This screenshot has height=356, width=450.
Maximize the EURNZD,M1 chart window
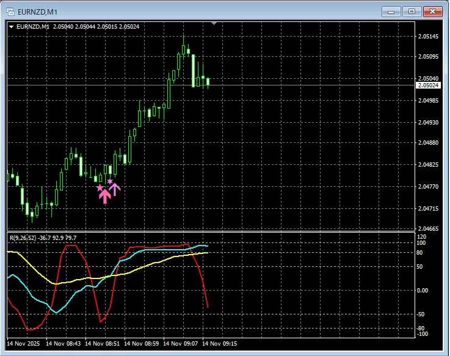pyautogui.click(x=412, y=12)
